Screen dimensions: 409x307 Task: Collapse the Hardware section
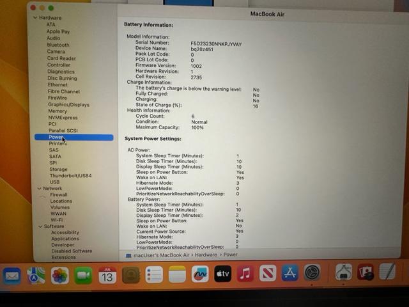click(x=35, y=17)
